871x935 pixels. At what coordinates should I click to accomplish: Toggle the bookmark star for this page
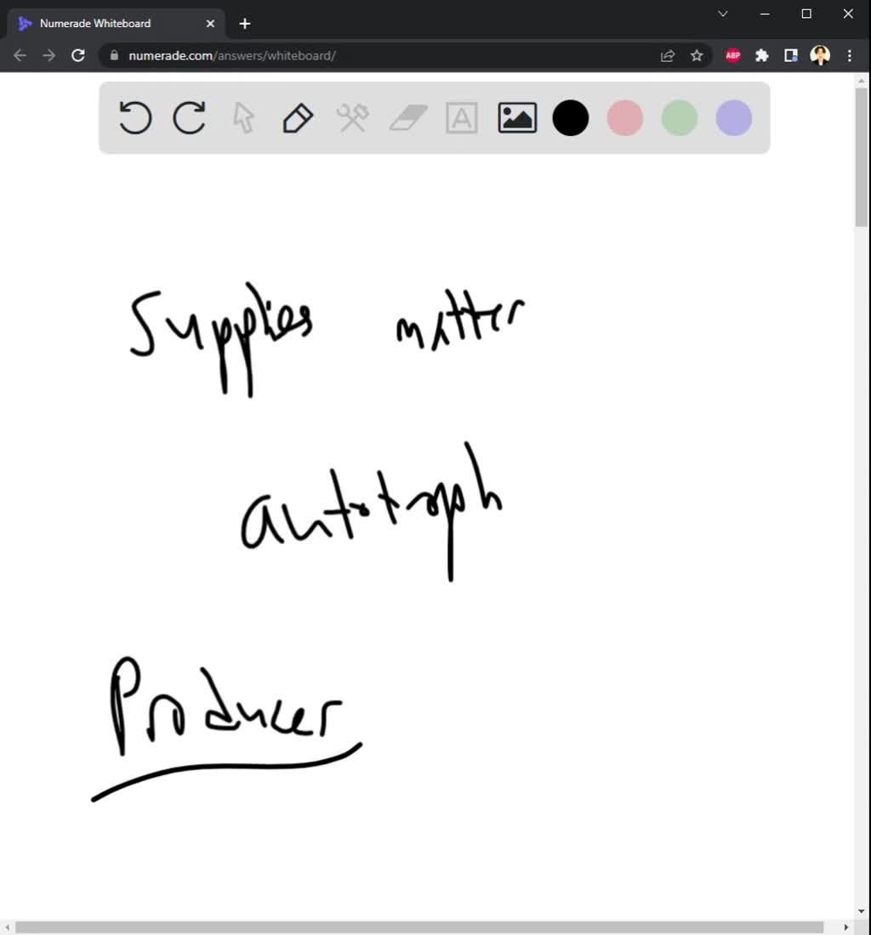697,54
